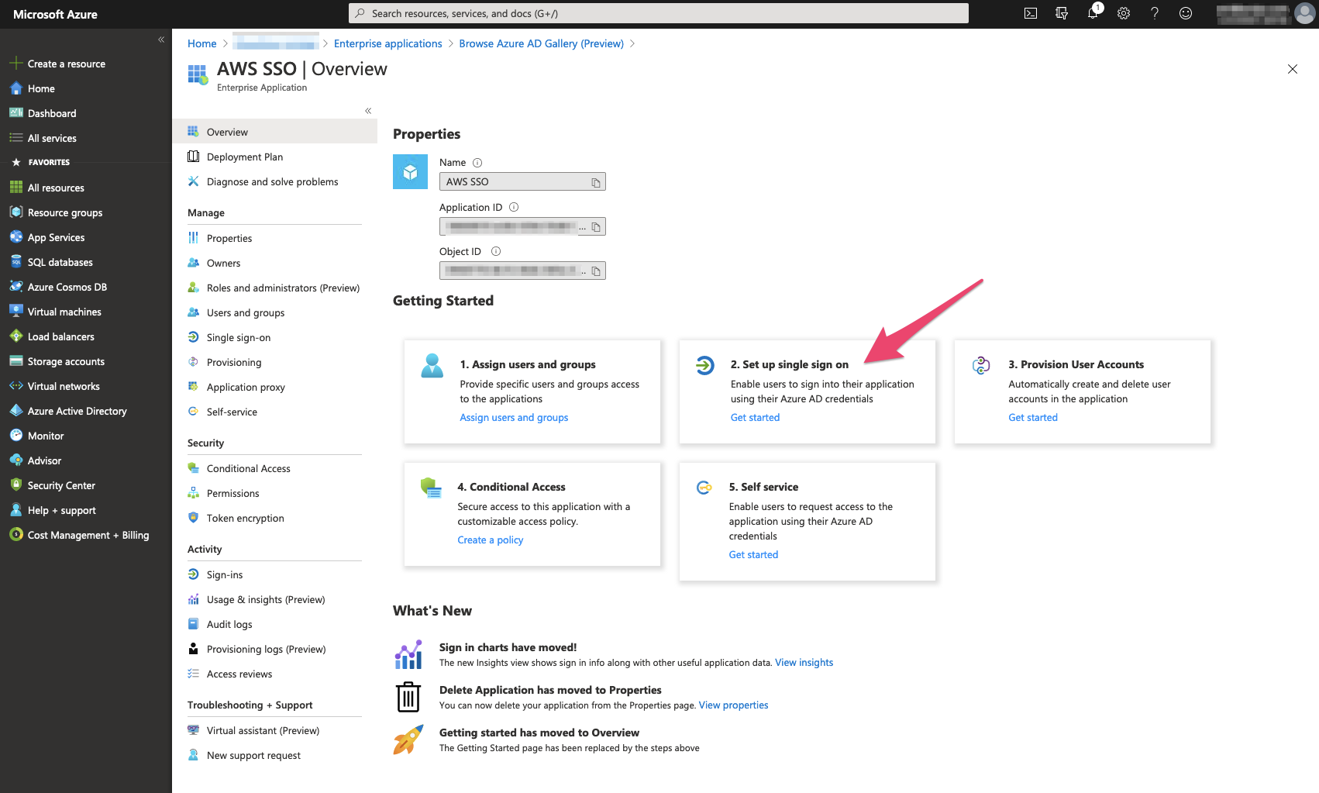Click the info icon beside Application ID
Screen dimensions: 1319x793
click(x=513, y=207)
